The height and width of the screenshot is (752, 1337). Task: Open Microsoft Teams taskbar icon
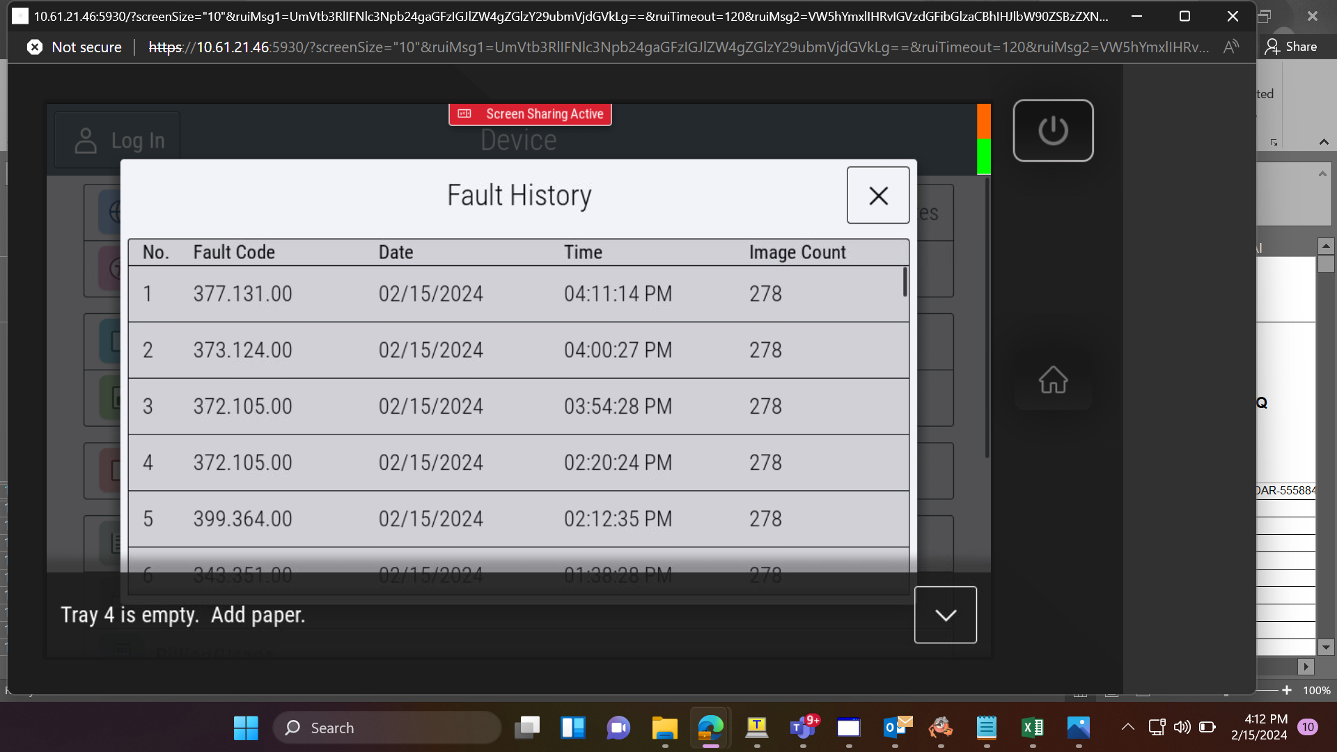pos(803,728)
